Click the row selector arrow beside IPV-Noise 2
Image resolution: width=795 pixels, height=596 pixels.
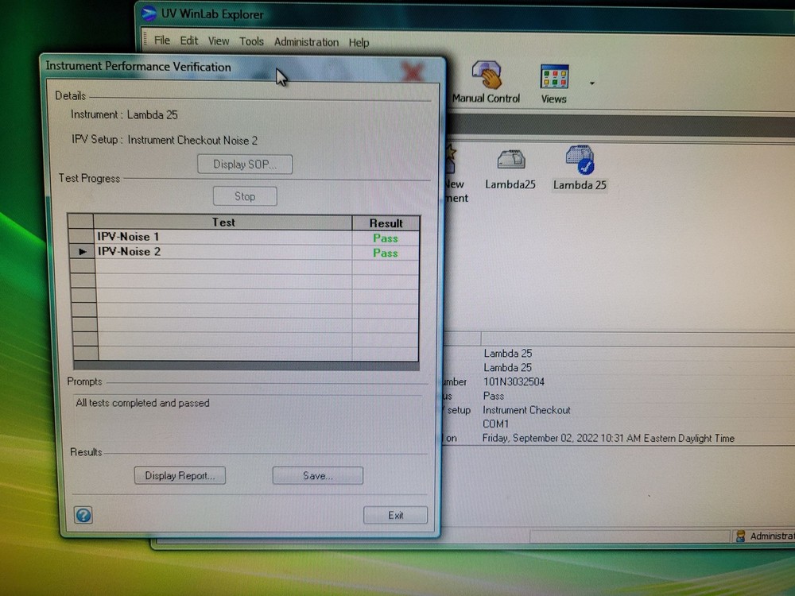82,251
